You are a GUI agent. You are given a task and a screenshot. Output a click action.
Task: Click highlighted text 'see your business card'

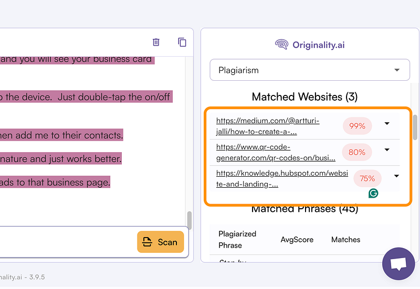103,59
